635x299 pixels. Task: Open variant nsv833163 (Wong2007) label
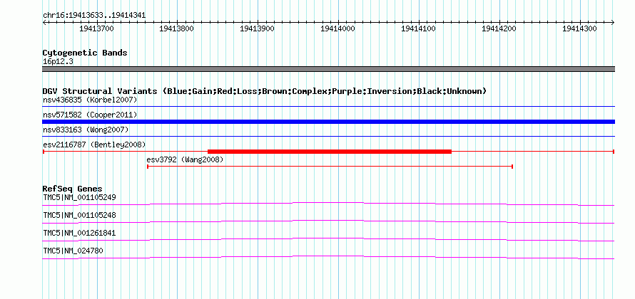(86, 130)
